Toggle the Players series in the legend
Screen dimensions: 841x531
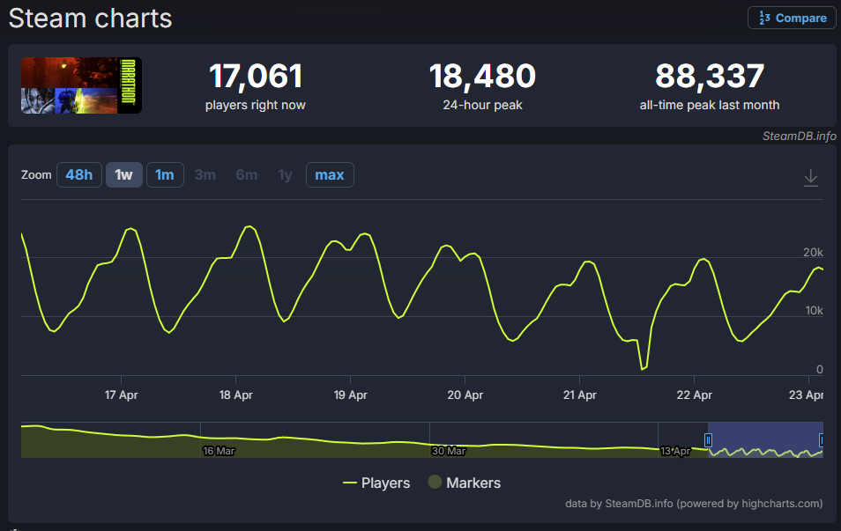pyautogui.click(x=376, y=483)
